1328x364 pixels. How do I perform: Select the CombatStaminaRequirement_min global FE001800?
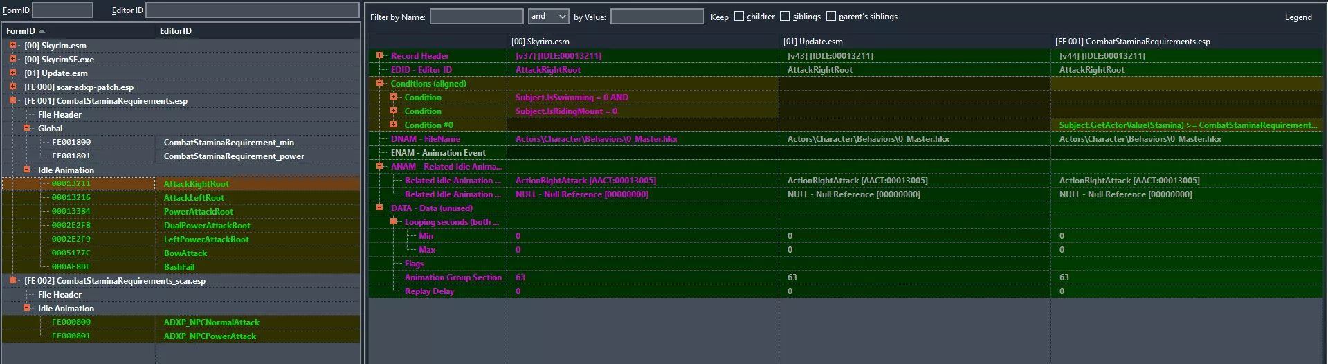tap(181, 142)
